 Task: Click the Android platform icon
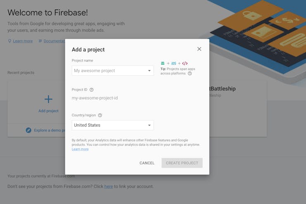point(163,63)
